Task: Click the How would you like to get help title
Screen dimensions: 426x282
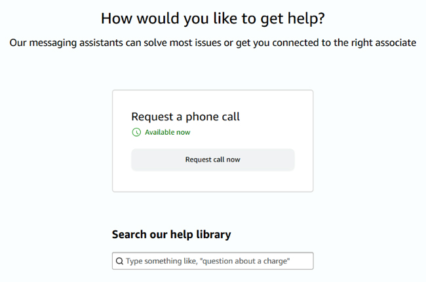Action: tap(213, 19)
